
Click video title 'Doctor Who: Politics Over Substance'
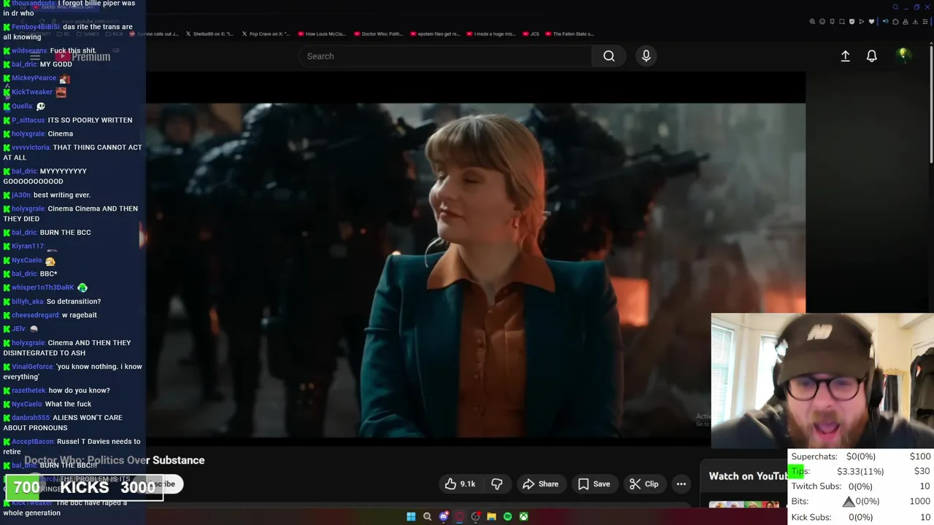114,460
